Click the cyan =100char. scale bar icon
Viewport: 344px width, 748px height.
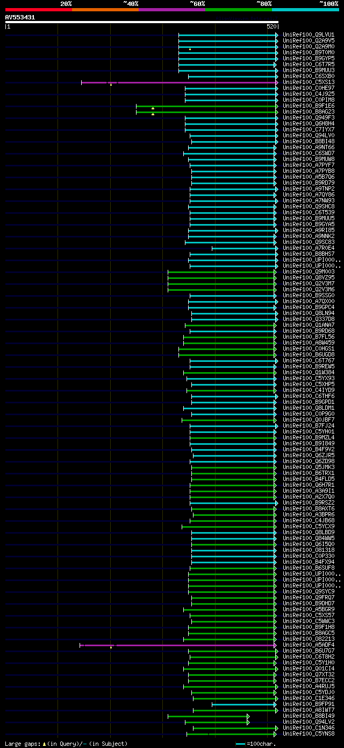pyautogui.click(x=240, y=744)
